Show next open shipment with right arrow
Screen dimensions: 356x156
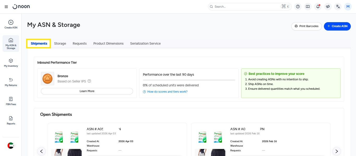click(x=336, y=151)
